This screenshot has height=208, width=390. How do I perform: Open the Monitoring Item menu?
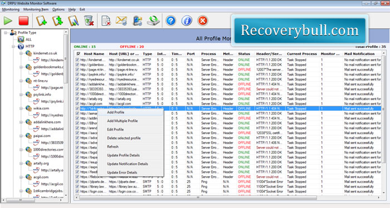coord(36,9)
